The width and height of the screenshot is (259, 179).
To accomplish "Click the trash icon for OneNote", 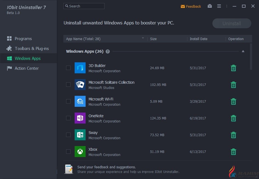I will (x=233, y=118).
